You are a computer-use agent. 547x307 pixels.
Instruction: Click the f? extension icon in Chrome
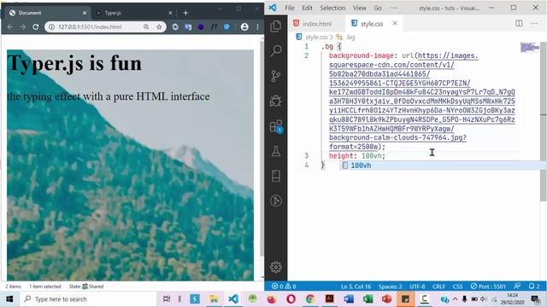pos(214,26)
